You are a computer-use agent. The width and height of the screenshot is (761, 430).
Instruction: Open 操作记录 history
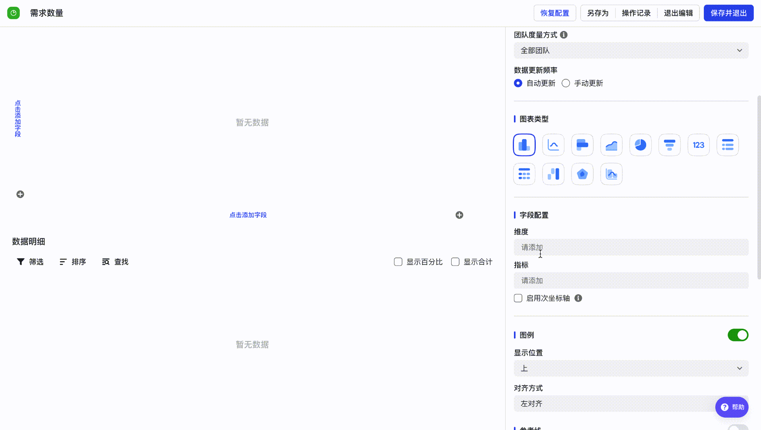coord(636,13)
